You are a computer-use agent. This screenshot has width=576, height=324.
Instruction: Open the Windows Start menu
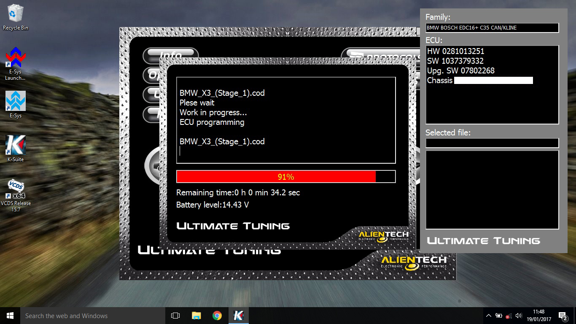(10, 316)
